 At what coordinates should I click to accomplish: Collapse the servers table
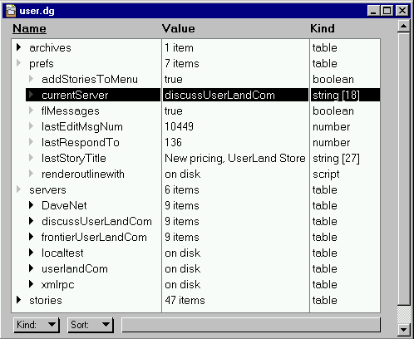pos(18,189)
